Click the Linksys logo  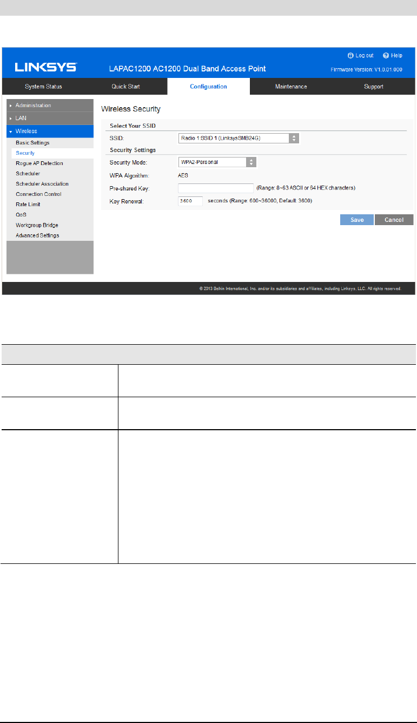[45, 68]
